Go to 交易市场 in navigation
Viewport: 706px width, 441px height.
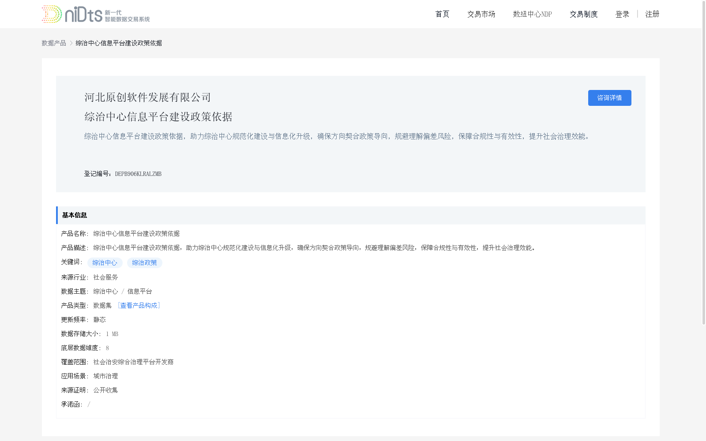[x=481, y=14]
